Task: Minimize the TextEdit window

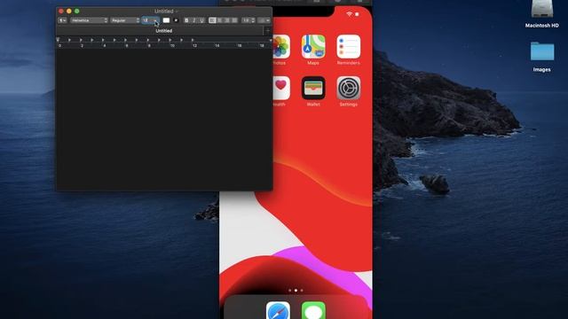Action: [x=69, y=12]
